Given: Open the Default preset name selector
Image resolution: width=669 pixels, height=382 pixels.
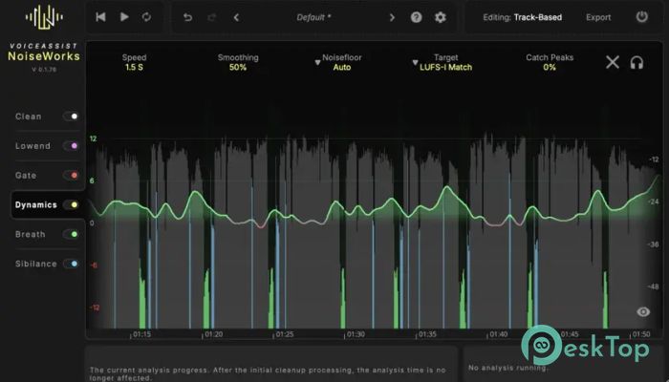Looking at the screenshot, I should [x=313, y=17].
